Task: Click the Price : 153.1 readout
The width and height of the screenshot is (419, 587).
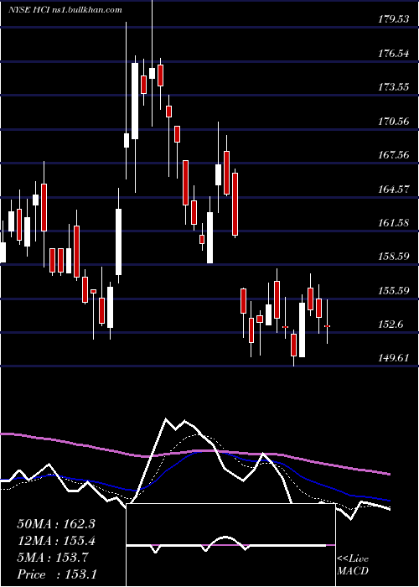Action: [57, 574]
